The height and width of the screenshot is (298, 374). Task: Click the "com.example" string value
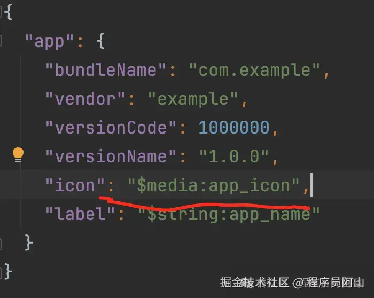click(254, 70)
